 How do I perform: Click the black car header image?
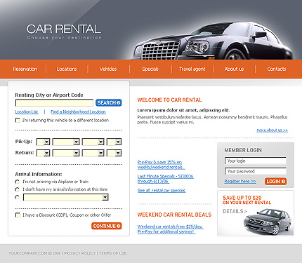(213, 41)
